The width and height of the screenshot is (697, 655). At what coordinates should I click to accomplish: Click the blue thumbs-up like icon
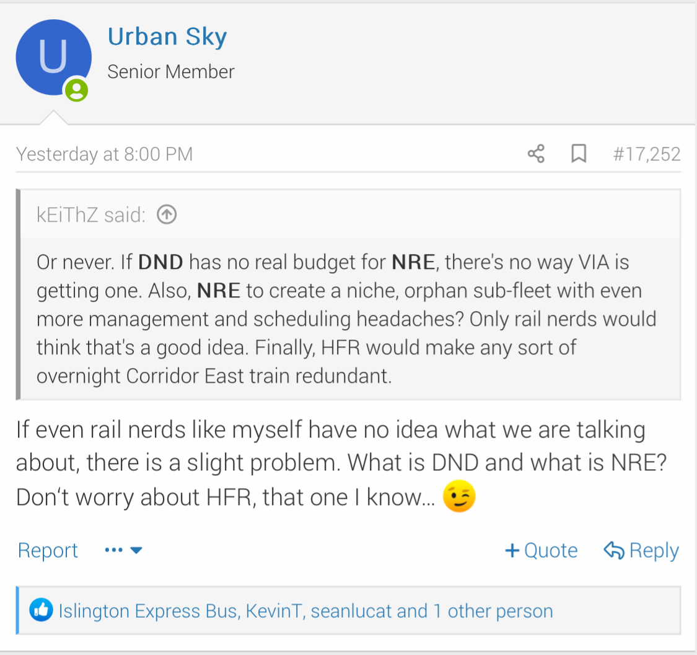(41, 610)
